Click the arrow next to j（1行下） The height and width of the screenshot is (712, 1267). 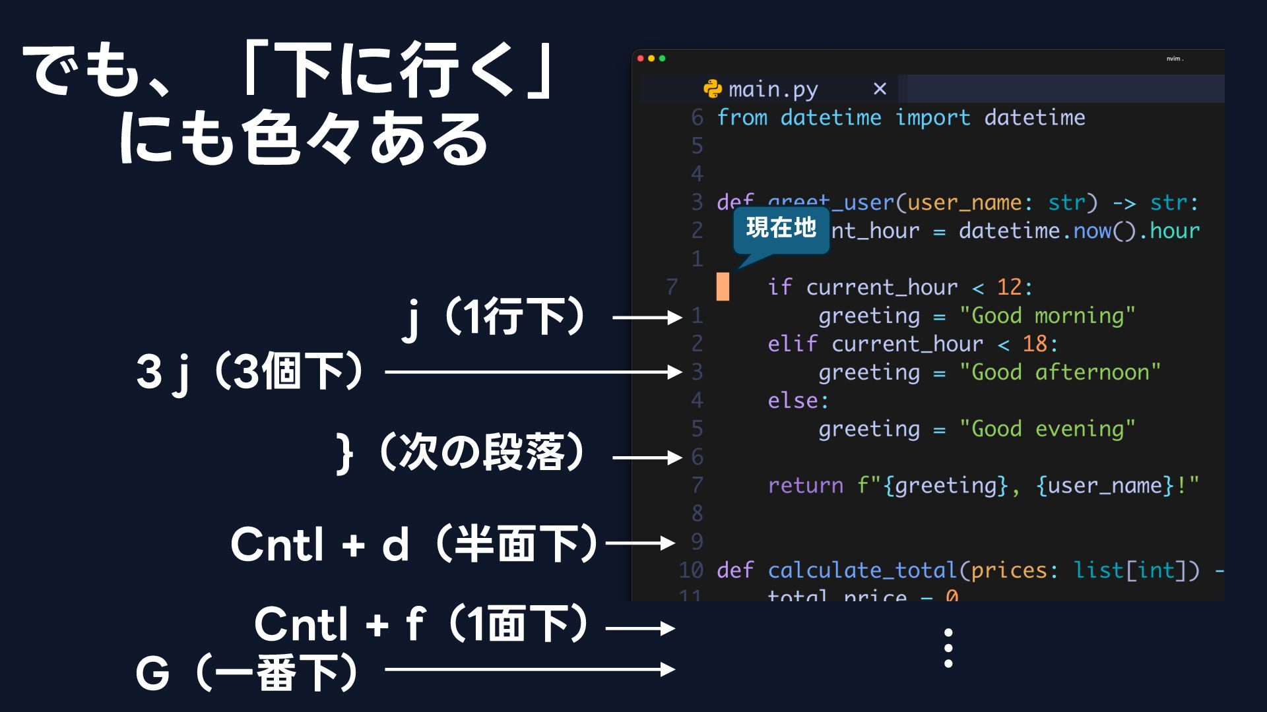coord(647,318)
